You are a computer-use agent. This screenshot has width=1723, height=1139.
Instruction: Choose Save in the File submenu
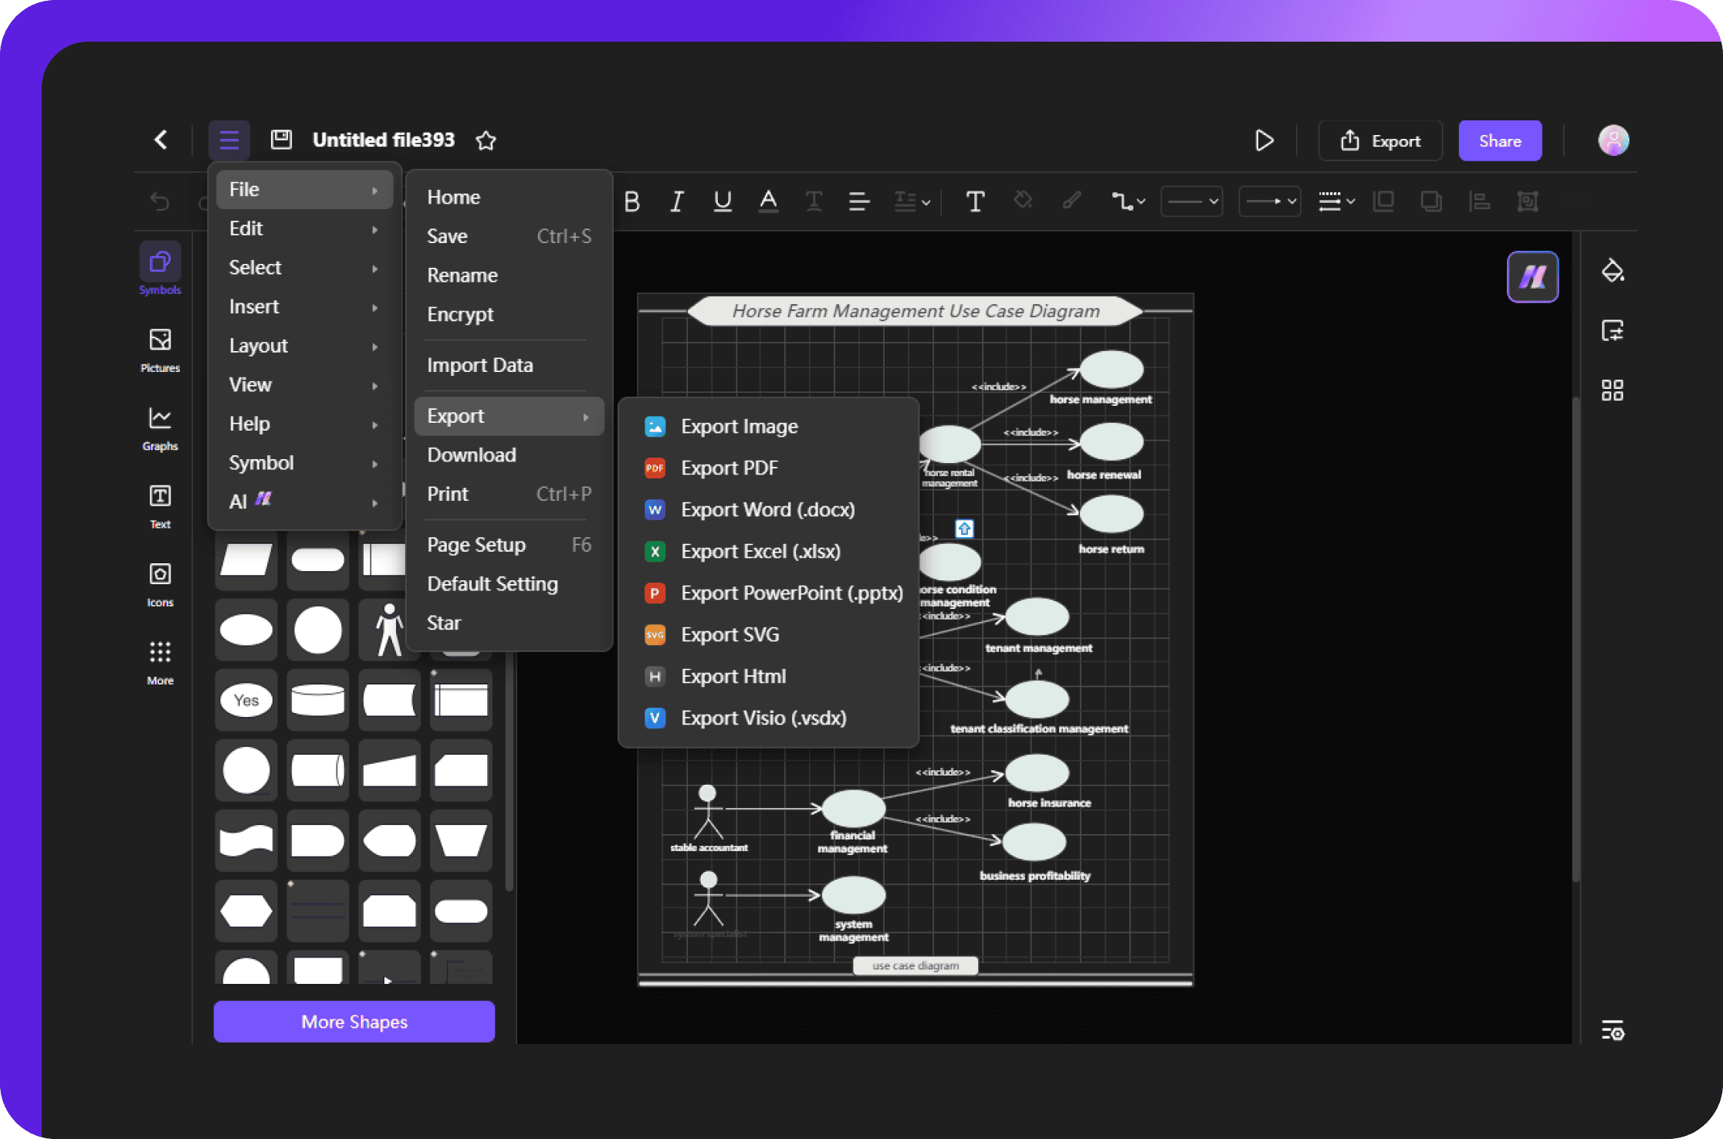coord(509,236)
